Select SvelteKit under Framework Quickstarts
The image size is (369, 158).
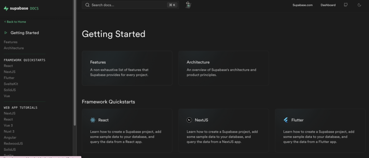click(x=11, y=84)
